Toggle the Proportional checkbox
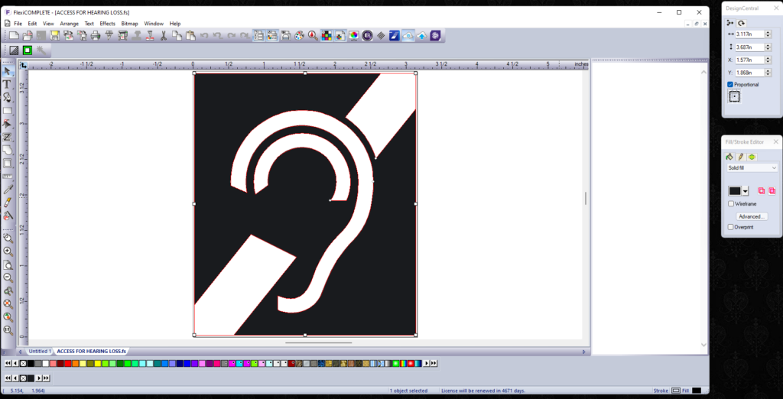783x399 pixels. pos(730,84)
